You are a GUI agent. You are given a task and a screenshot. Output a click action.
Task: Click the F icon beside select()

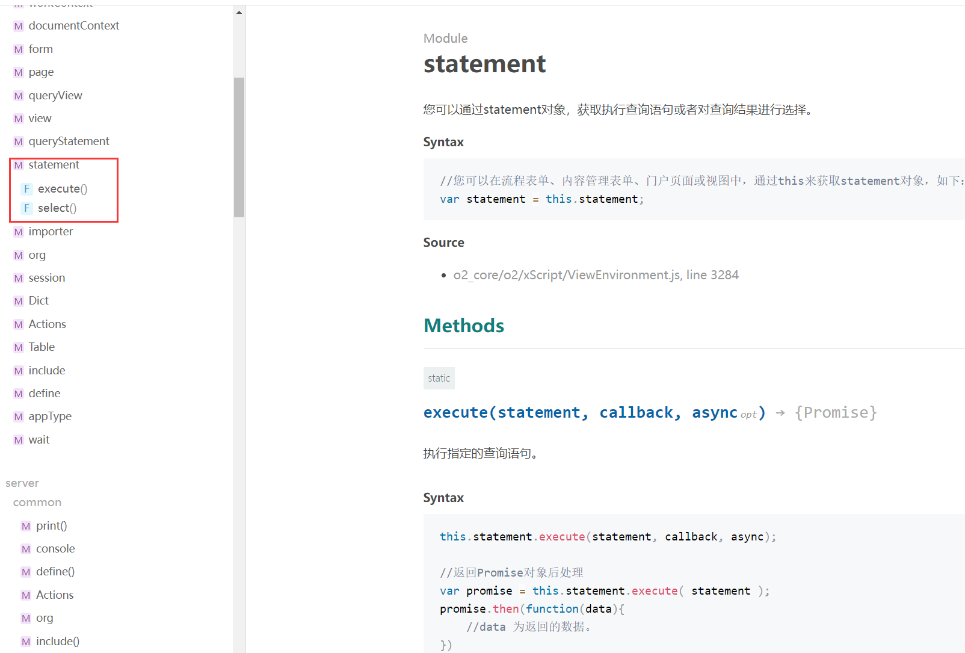(x=26, y=208)
